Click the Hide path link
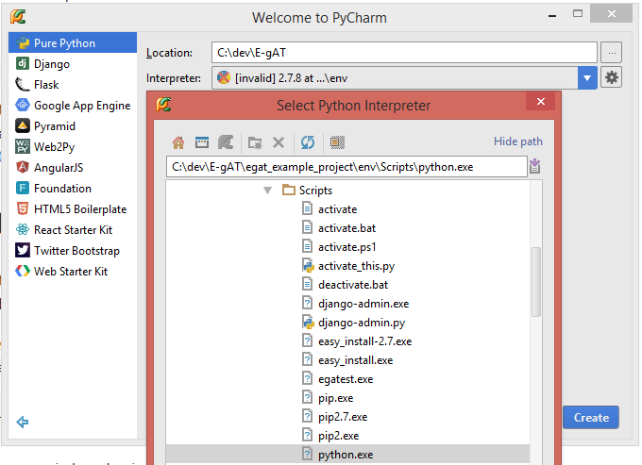 tap(518, 141)
